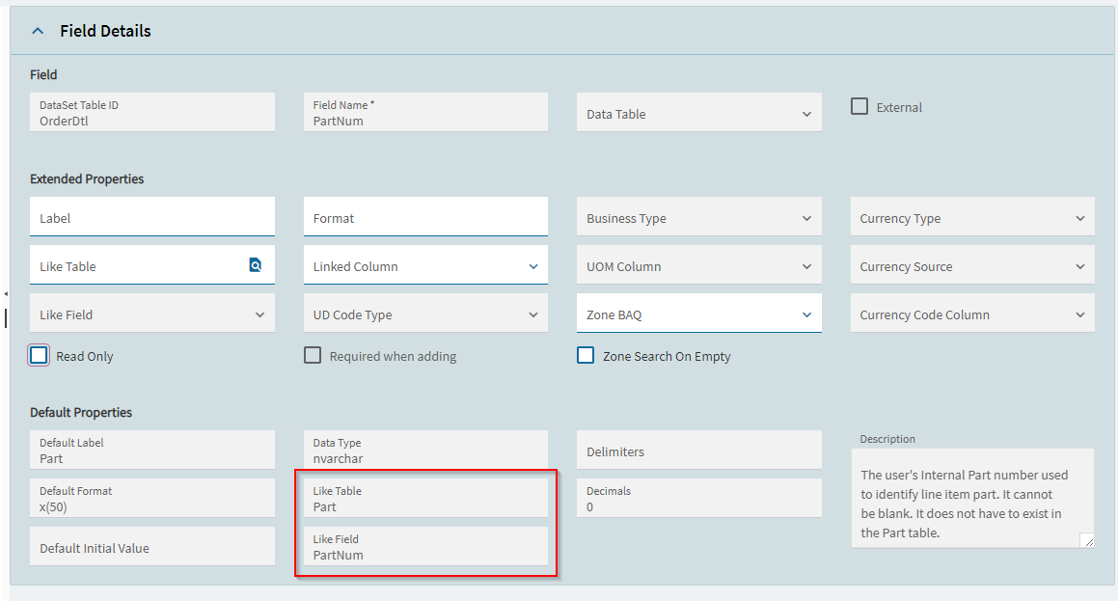Image resolution: width=1118 pixels, height=601 pixels.
Task: Click the left-edge panel collapse arrow
Action: [6, 293]
